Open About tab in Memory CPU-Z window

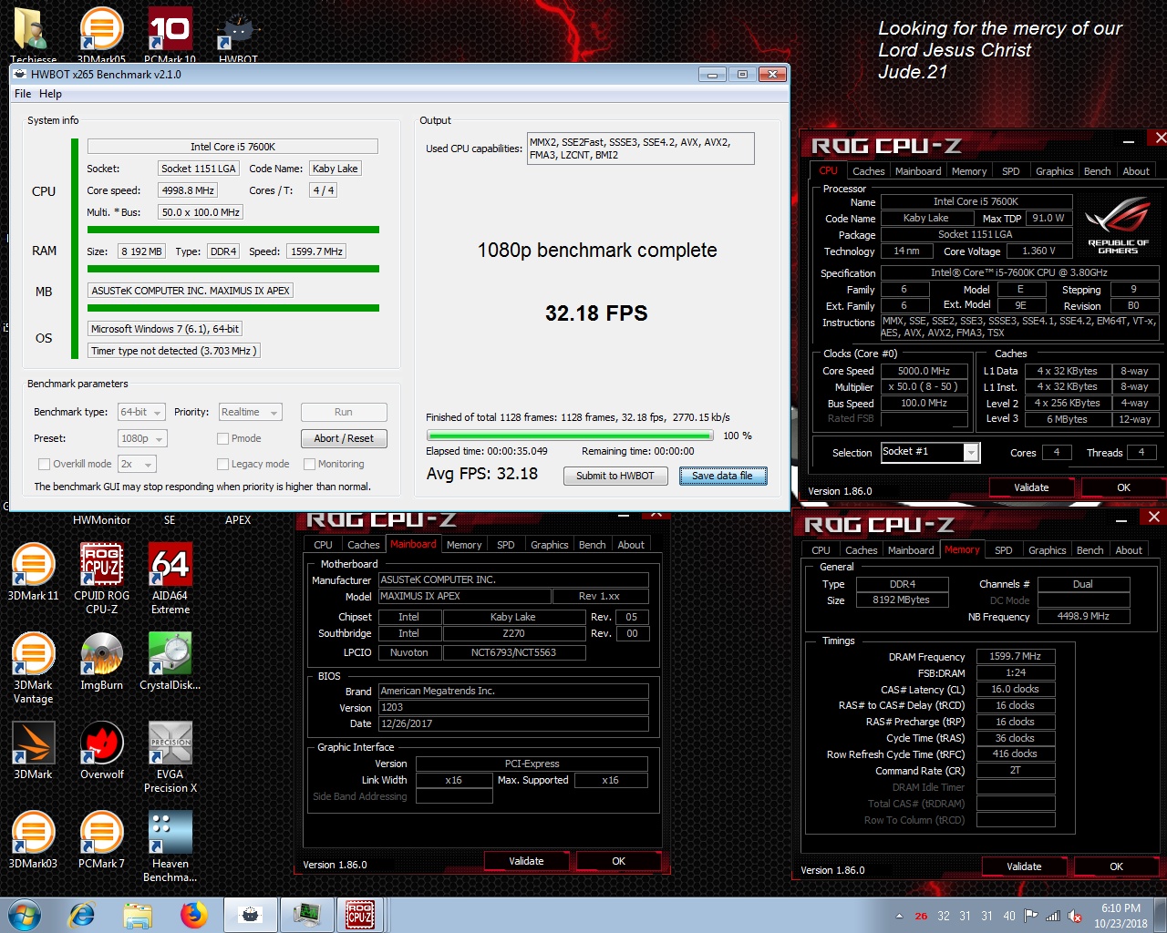pos(1129,550)
